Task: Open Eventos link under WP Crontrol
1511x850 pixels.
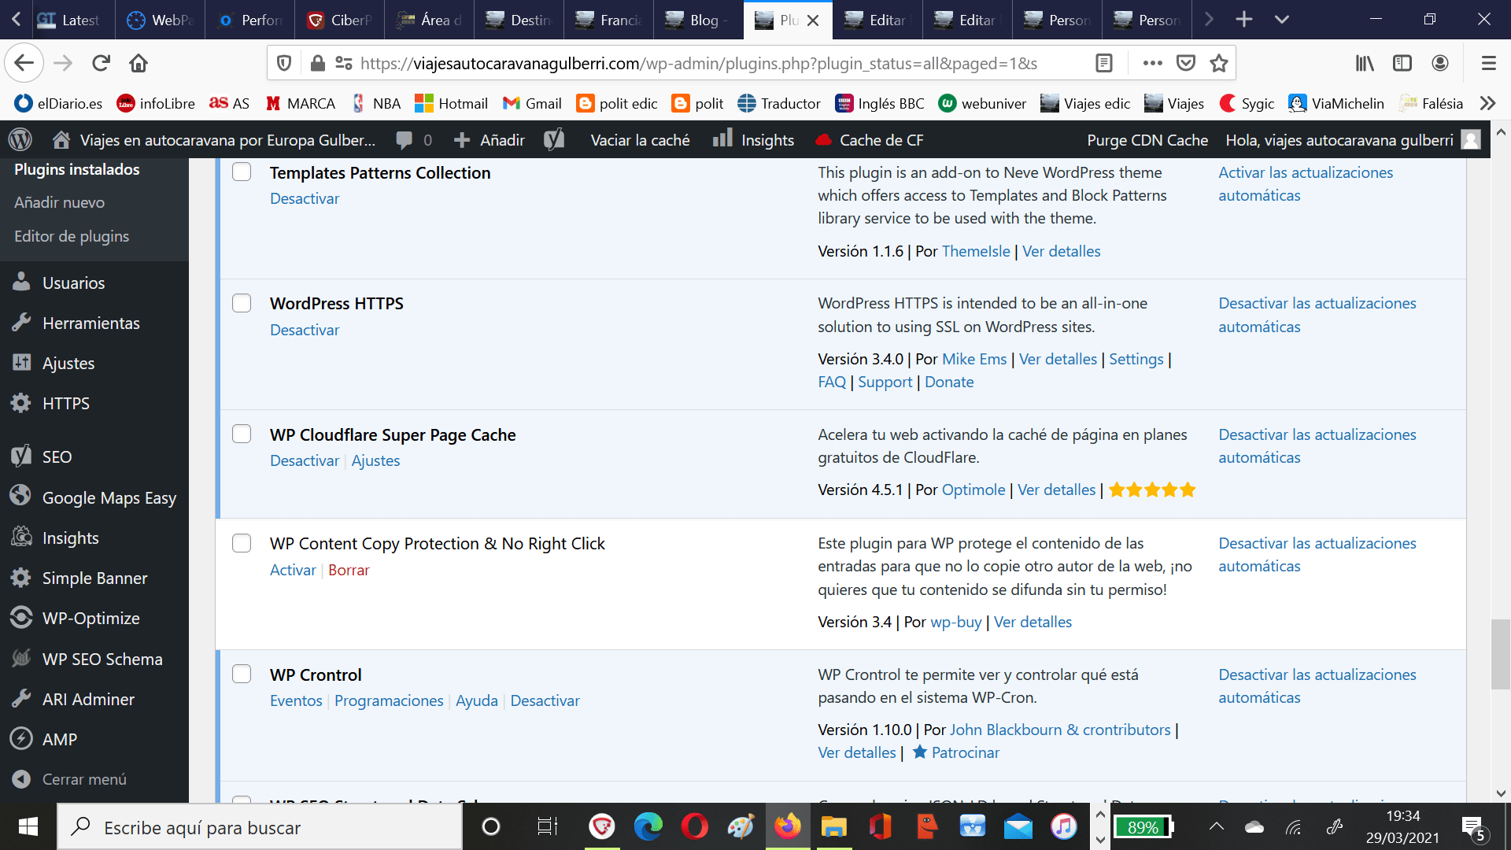Action: click(296, 700)
